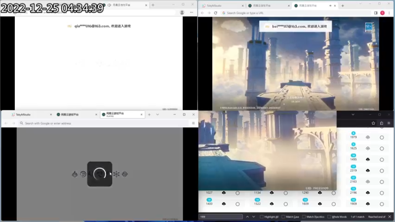Jump to next find match arrow
The height and width of the screenshot is (222, 395).
click(x=254, y=217)
